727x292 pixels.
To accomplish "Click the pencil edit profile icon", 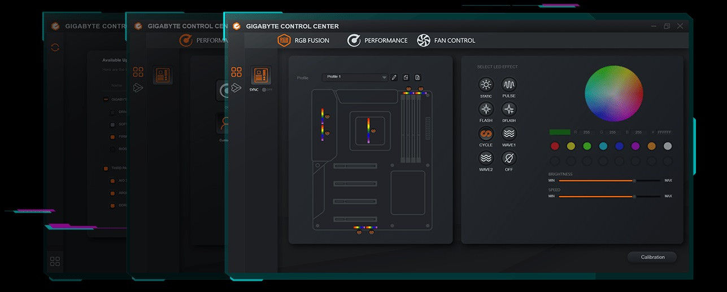I will click(394, 77).
